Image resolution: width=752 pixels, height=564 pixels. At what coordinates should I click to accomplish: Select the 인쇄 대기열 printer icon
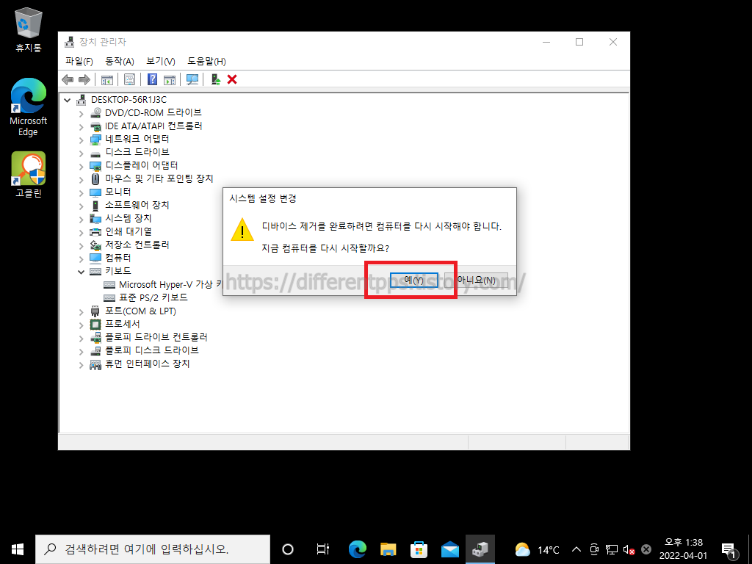point(95,231)
